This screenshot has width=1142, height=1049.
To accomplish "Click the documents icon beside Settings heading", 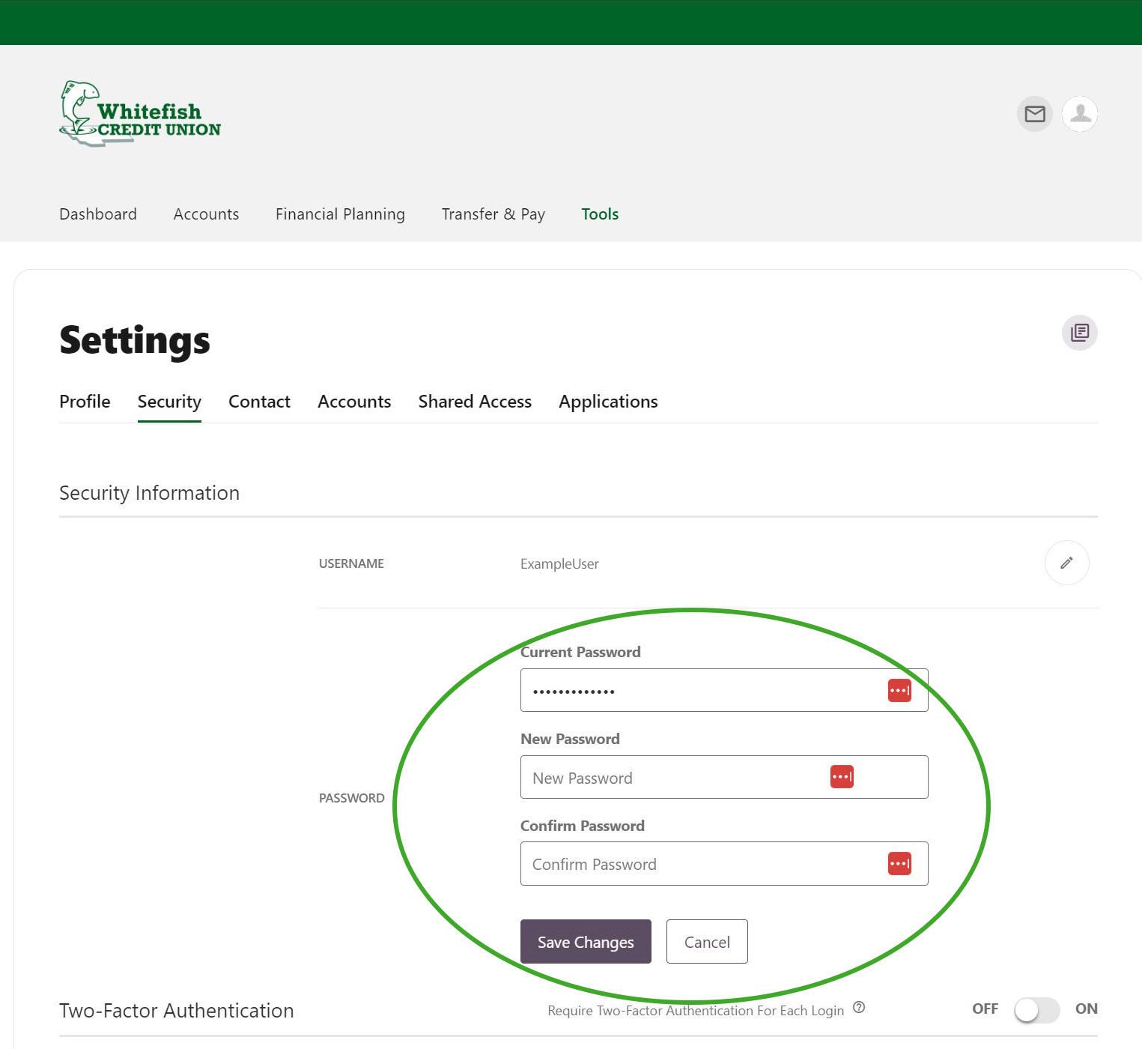I will 1079,332.
